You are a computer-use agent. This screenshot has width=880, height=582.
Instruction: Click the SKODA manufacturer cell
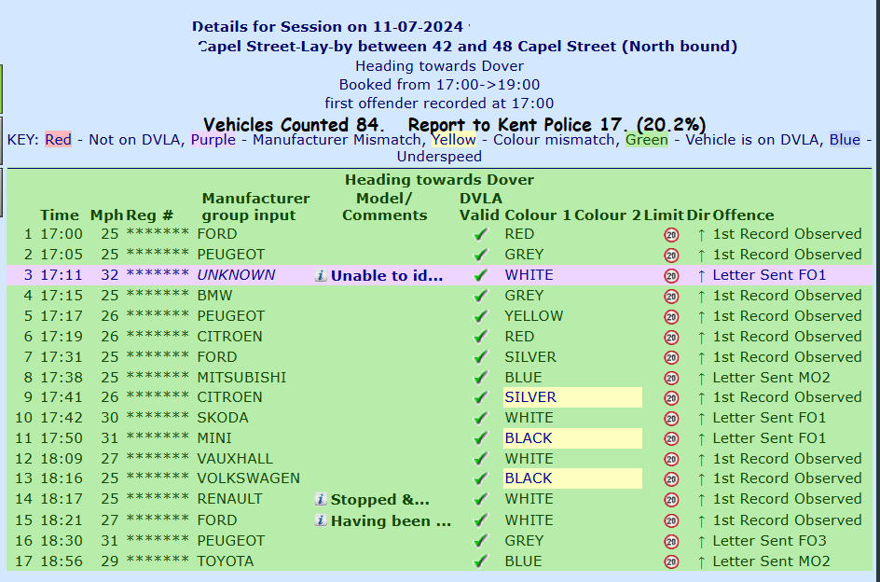click(223, 418)
